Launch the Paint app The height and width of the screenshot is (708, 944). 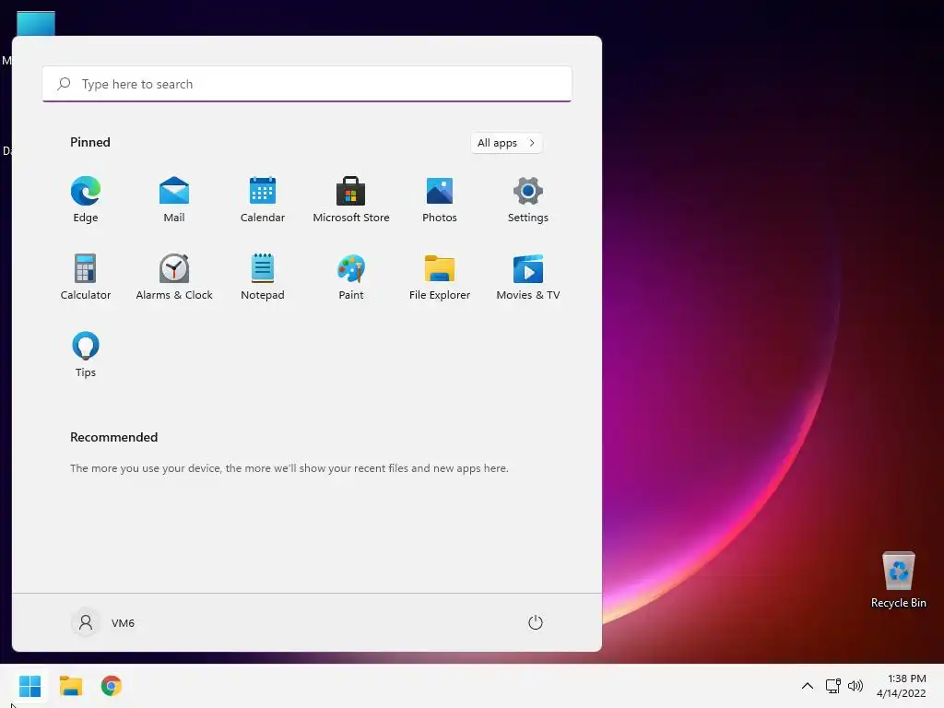coord(351,277)
